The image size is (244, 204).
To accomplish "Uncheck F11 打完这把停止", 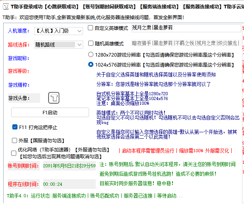I will [15, 127].
